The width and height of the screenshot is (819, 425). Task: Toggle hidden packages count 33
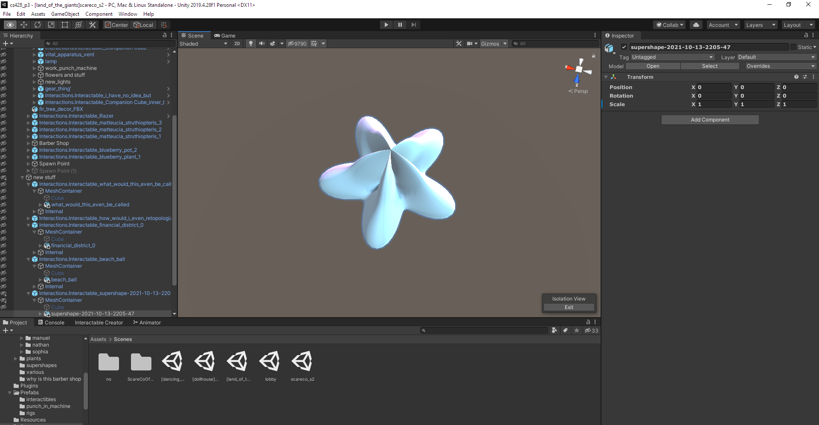tap(591, 330)
